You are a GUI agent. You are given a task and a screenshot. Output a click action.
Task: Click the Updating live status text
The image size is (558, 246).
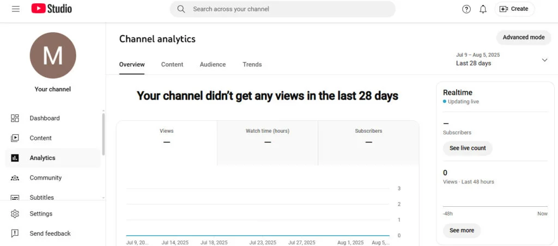click(x=463, y=102)
